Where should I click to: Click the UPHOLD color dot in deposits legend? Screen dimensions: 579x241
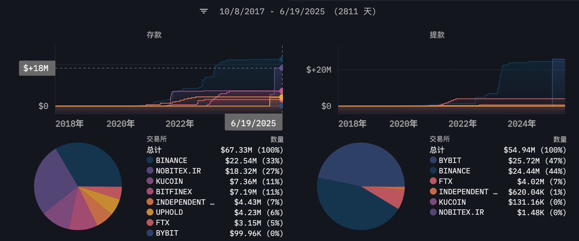(x=150, y=212)
